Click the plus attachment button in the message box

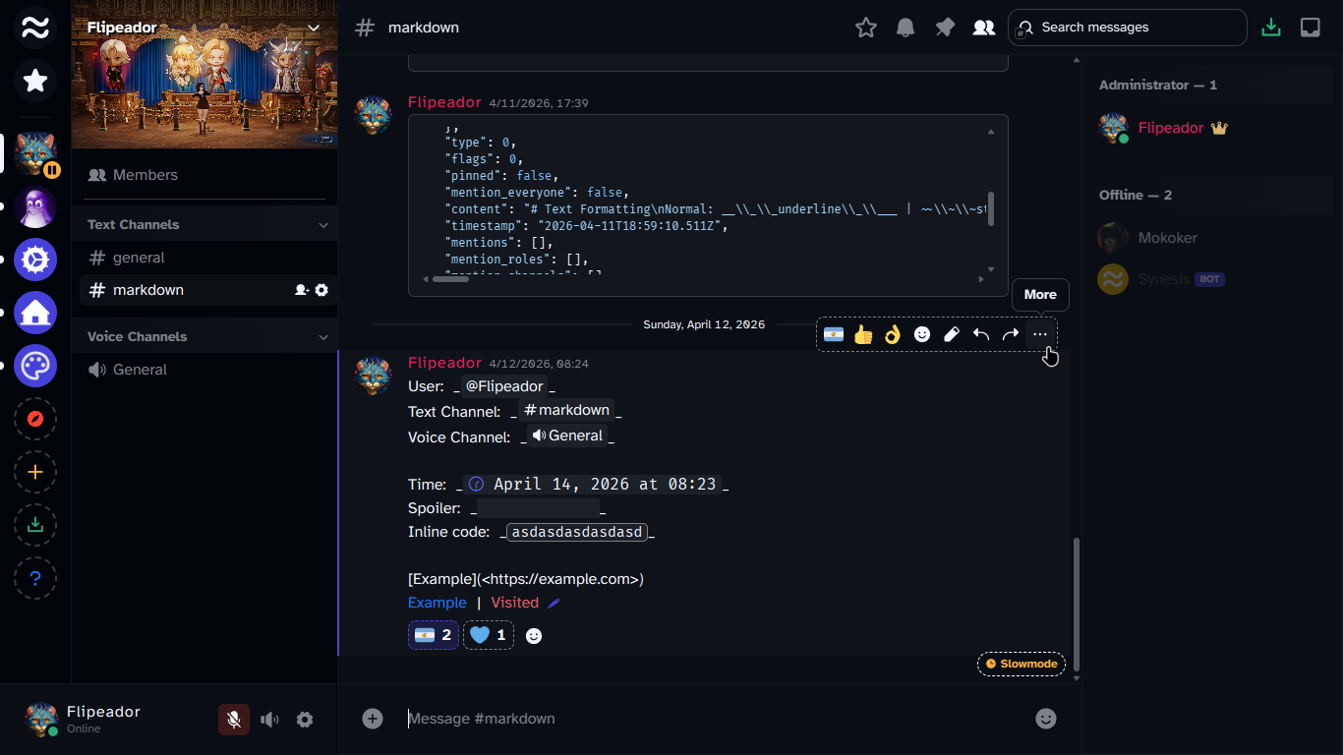[373, 719]
